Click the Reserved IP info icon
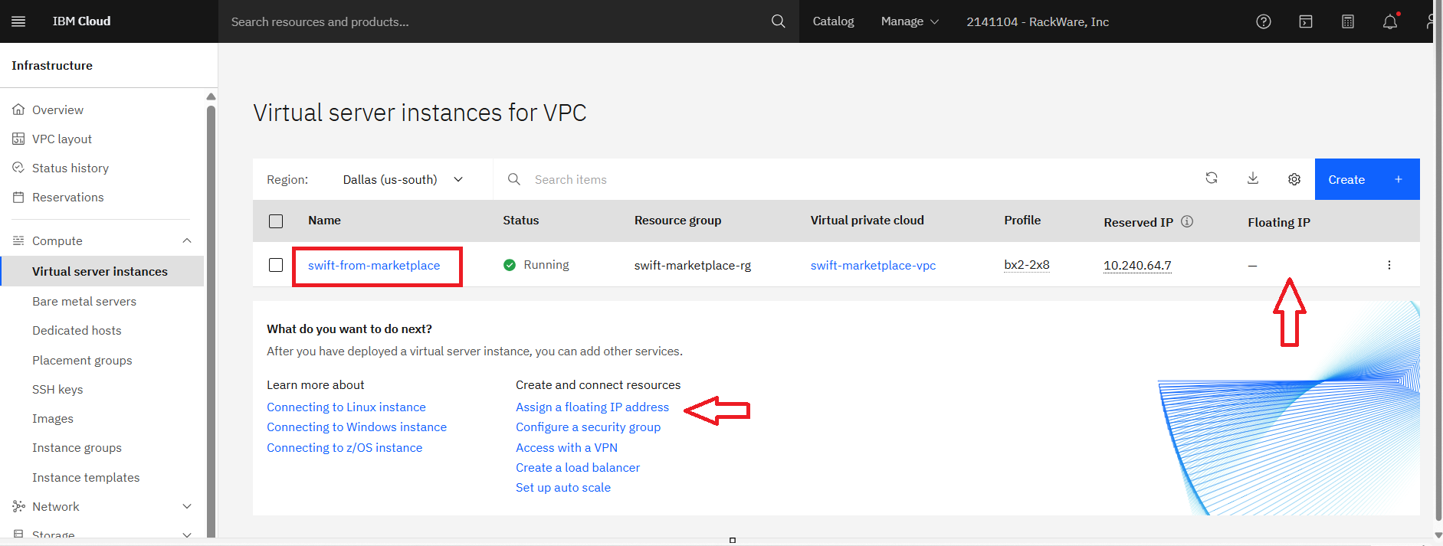 click(1187, 221)
